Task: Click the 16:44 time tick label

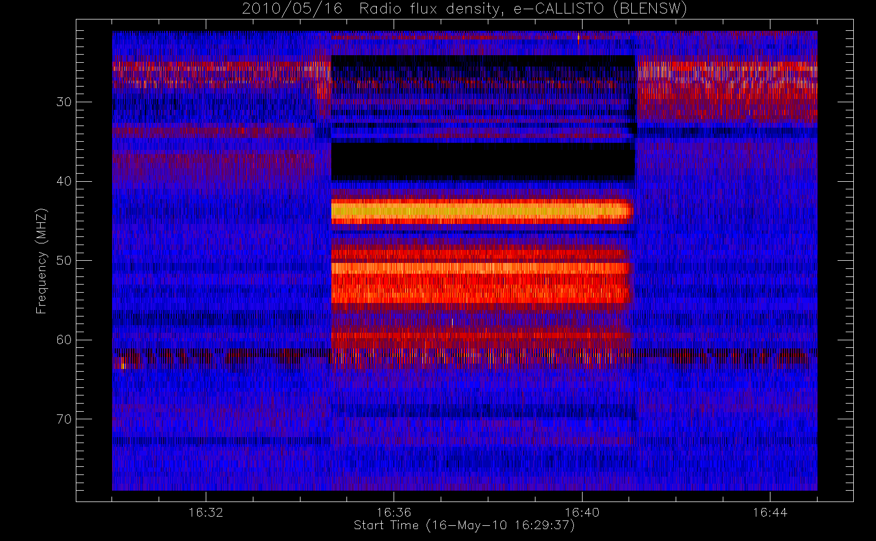Action: tap(770, 512)
